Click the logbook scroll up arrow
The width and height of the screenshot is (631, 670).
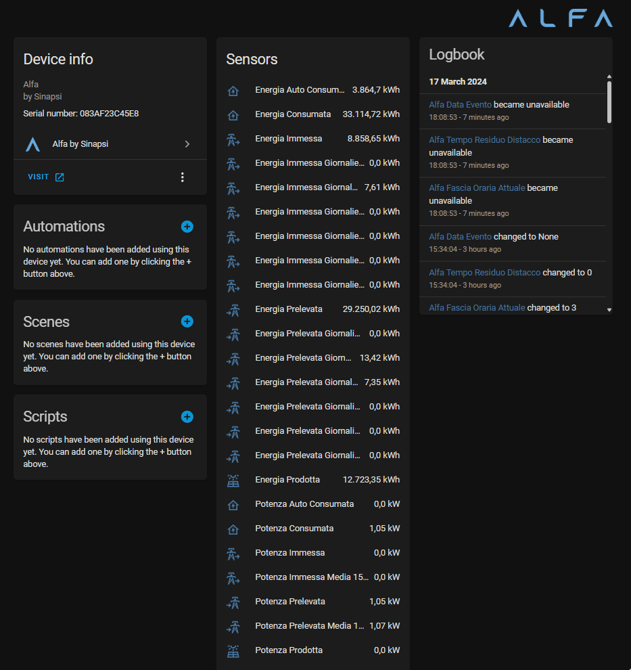[x=609, y=76]
